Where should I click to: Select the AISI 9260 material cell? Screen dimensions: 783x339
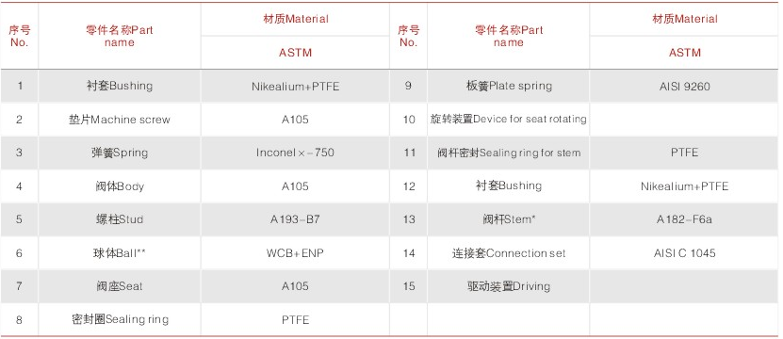pyautogui.click(x=684, y=87)
